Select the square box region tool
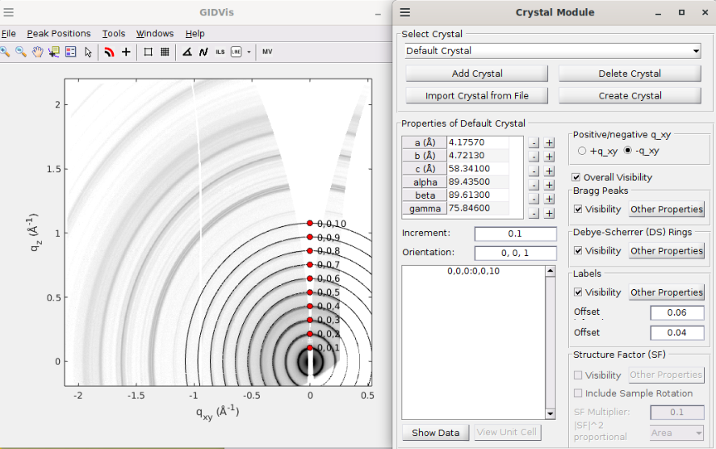This screenshot has height=449, width=716. click(148, 52)
